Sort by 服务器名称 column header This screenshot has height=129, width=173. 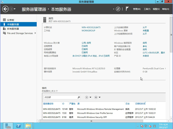tap(48, 104)
